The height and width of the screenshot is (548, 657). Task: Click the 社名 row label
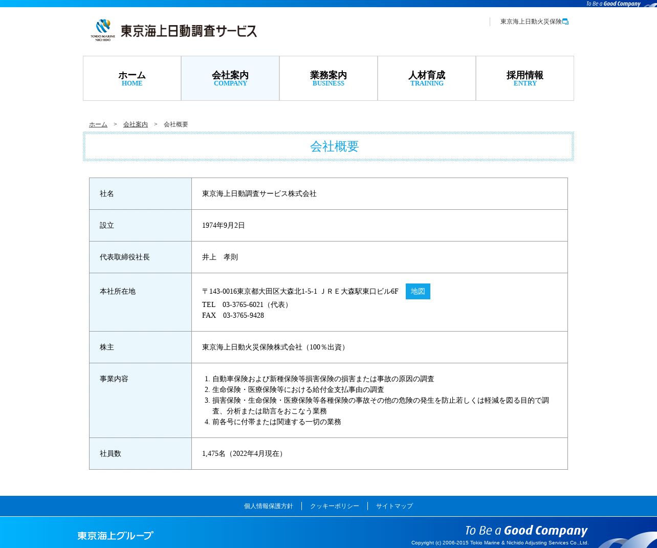107,193
